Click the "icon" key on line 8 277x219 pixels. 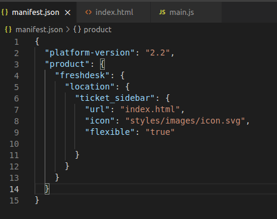point(100,121)
